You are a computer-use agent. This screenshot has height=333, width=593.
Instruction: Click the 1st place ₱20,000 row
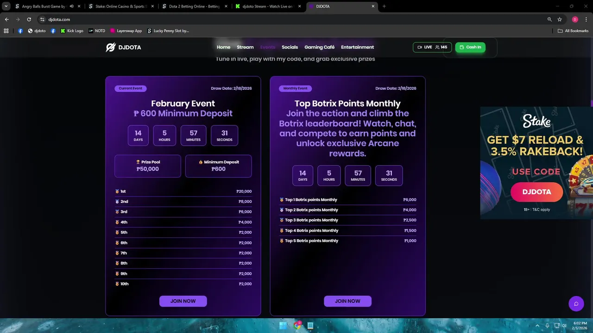coord(183,191)
